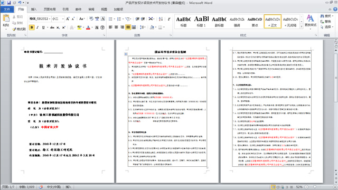Click the Numbering list icon
Viewport: 338px width, 190px height.
coord(119,19)
